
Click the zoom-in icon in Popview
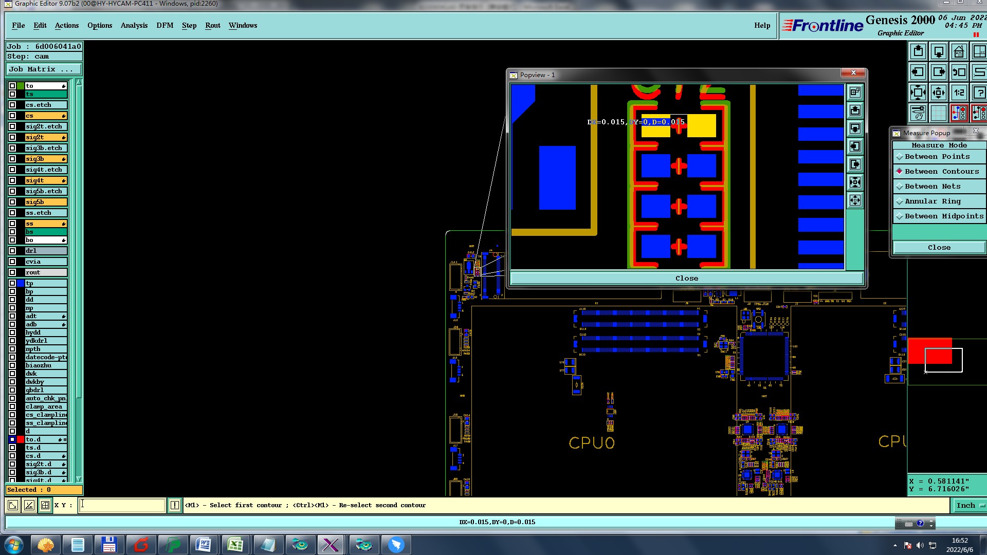click(x=855, y=182)
